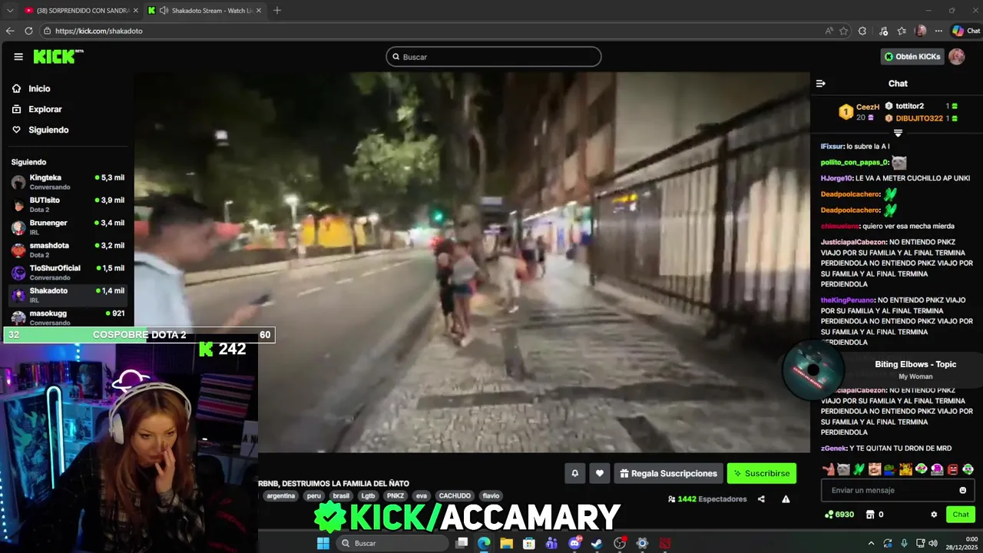Viewport: 983px width, 553px height.
Task: Click username HJorge10 in chat
Action: [836, 178]
